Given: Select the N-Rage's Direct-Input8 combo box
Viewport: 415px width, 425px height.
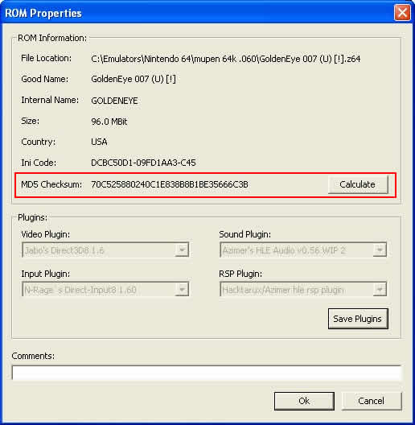Looking at the screenshot, I should (x=105, y=289).
